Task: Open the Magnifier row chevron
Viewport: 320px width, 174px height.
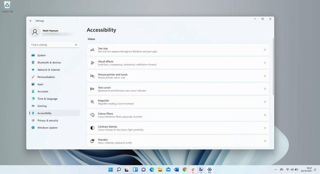Action: tap(265, 102)
